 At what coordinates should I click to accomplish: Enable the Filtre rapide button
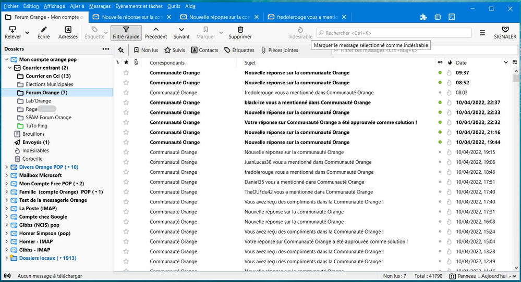[125, 33]
